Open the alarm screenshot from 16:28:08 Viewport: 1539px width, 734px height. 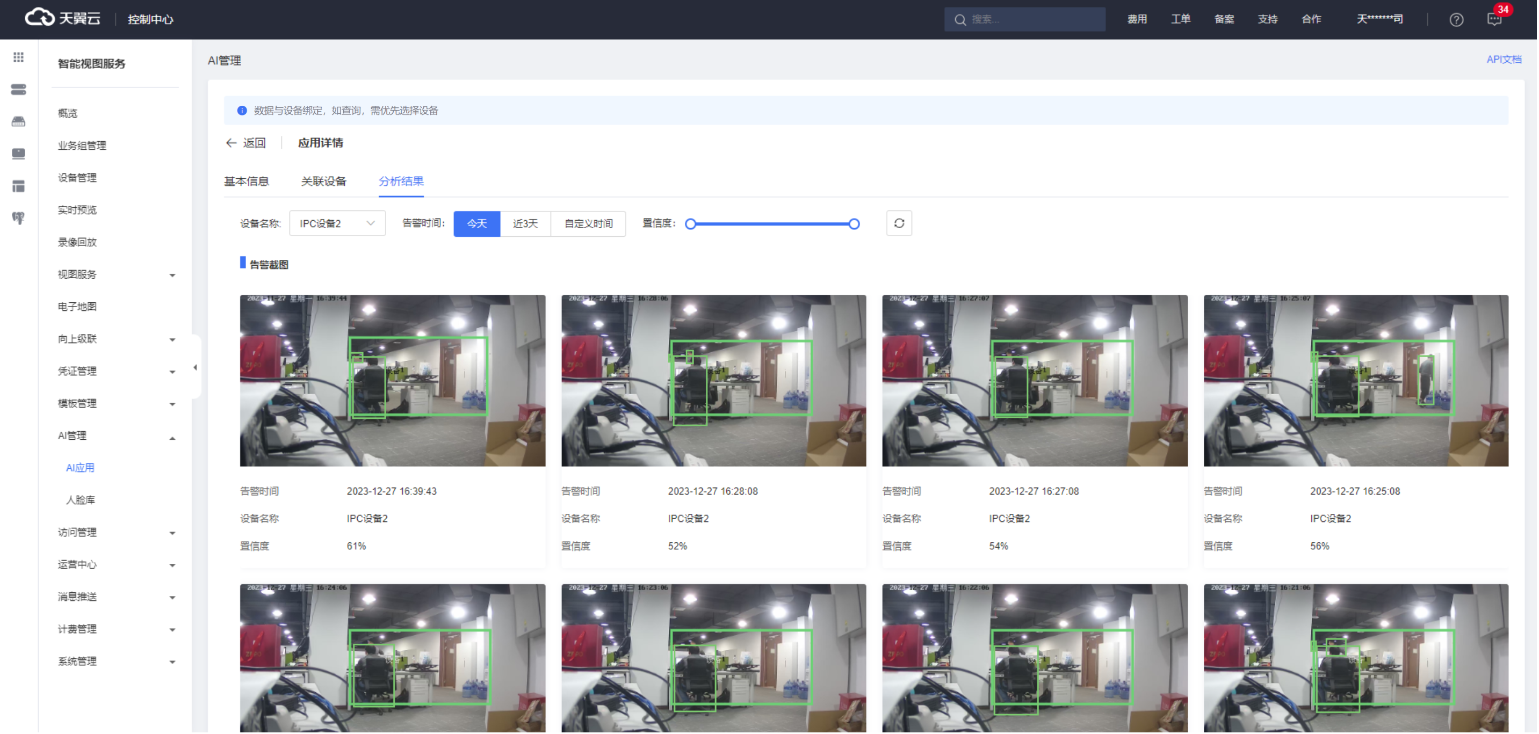point(714,381)
